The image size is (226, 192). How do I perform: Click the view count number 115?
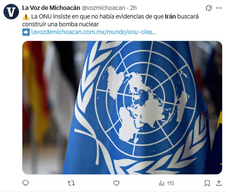pyautogui.click(x=170, y=183)
